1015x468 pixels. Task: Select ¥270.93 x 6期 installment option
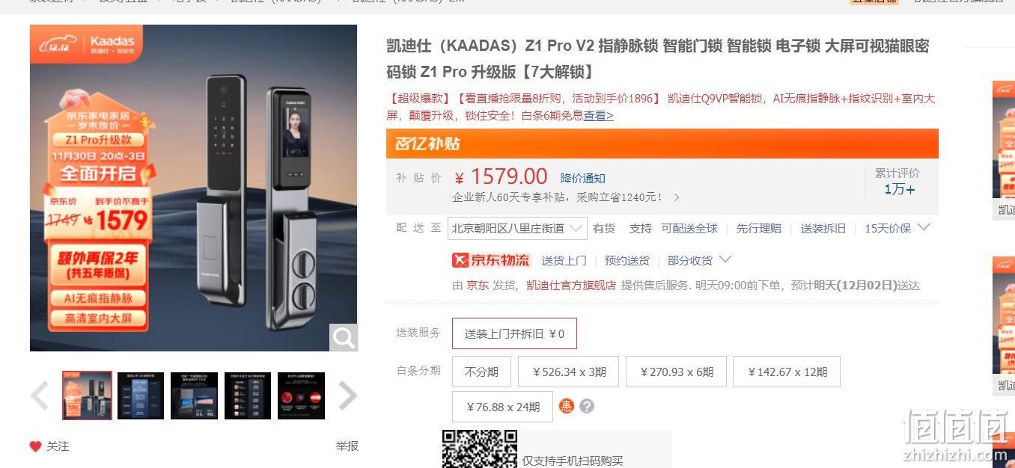[677, 372]
